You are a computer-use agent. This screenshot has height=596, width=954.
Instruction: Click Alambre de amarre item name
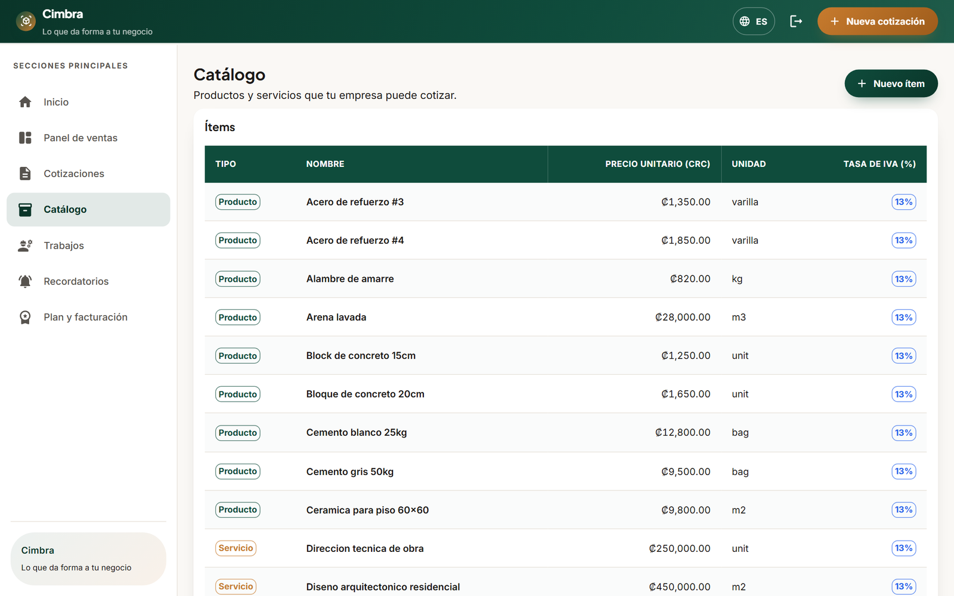350,279
